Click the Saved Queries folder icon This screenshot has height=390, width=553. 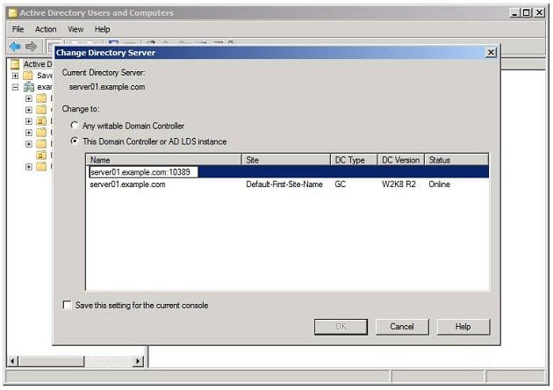click(x=28, y=76)
